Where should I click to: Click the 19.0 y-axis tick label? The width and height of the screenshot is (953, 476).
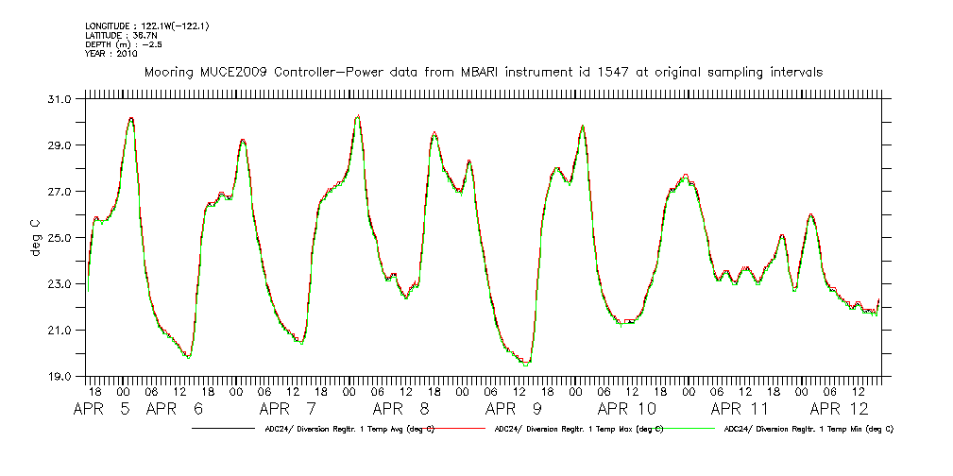(x=60, y=377)
